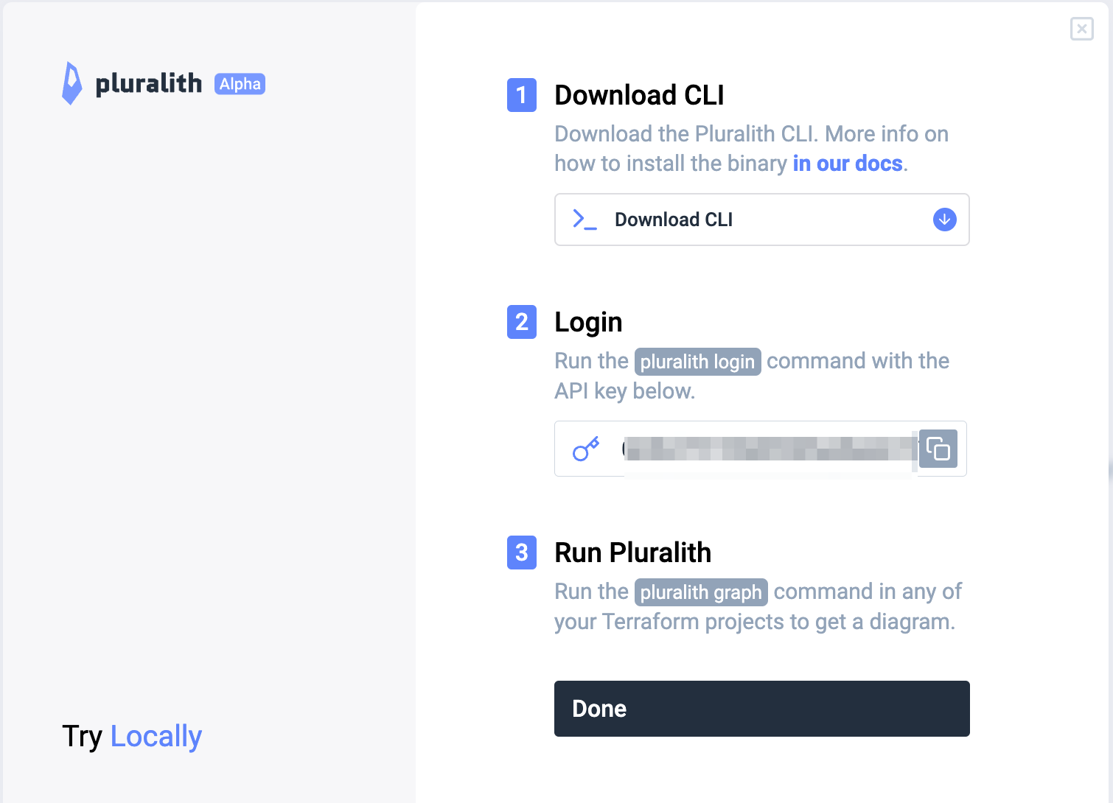This screenshot has height=803, width=1113.
Task: Click the Pluralith logo icon
Action: [71, 83]
